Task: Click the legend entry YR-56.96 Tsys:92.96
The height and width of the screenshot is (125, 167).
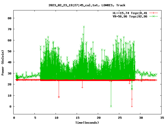Action: (130, 16)
